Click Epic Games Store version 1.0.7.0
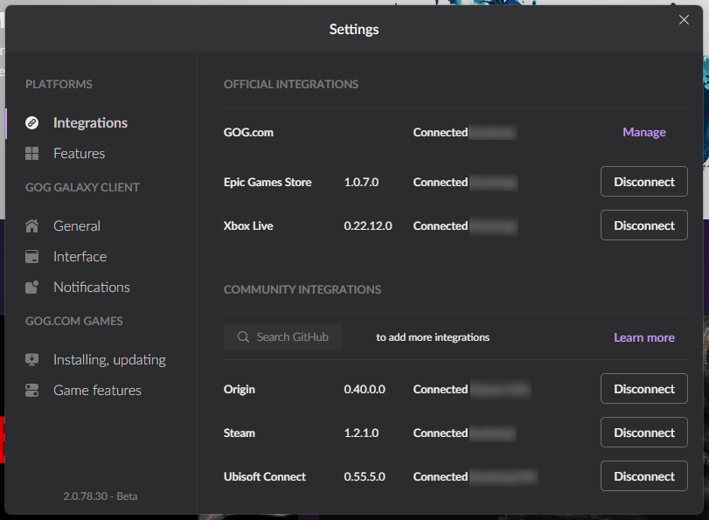The height and width of the screenshot is (520, 709). point(361,183)
